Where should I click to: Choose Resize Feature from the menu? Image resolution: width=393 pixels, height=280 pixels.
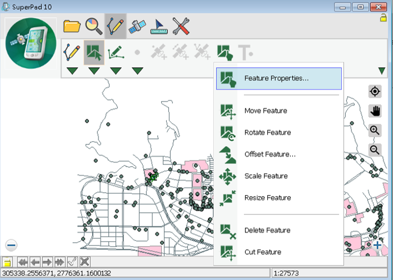pos(279,198)
